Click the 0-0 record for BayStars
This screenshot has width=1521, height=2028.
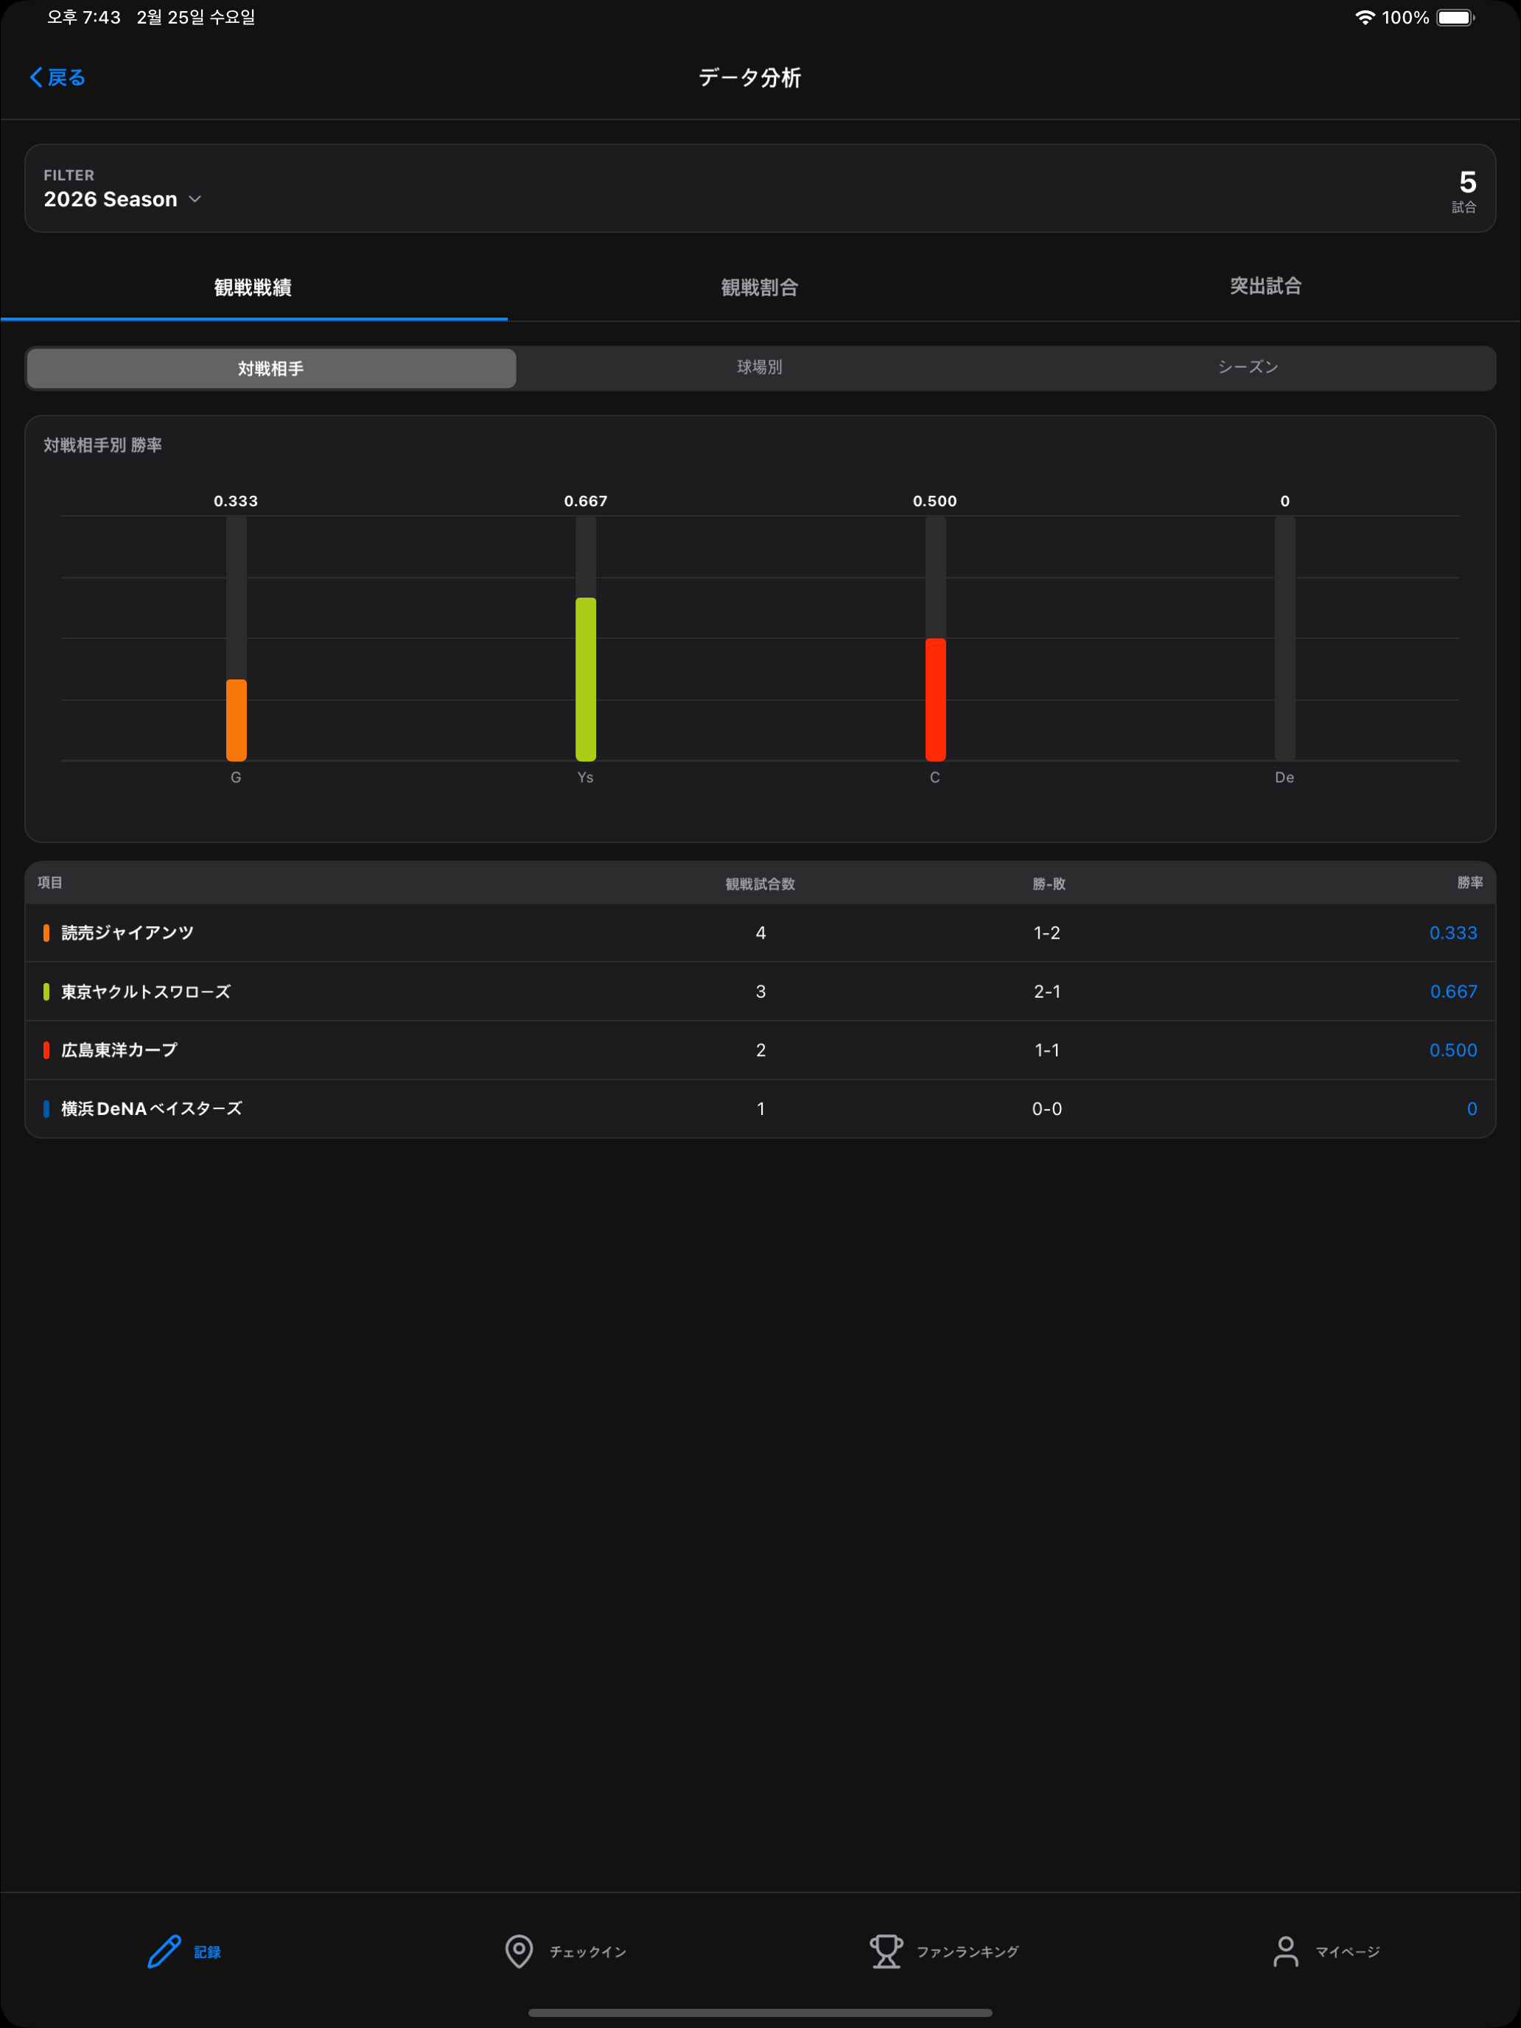pyautogui.click(x=1047, y=1108)
